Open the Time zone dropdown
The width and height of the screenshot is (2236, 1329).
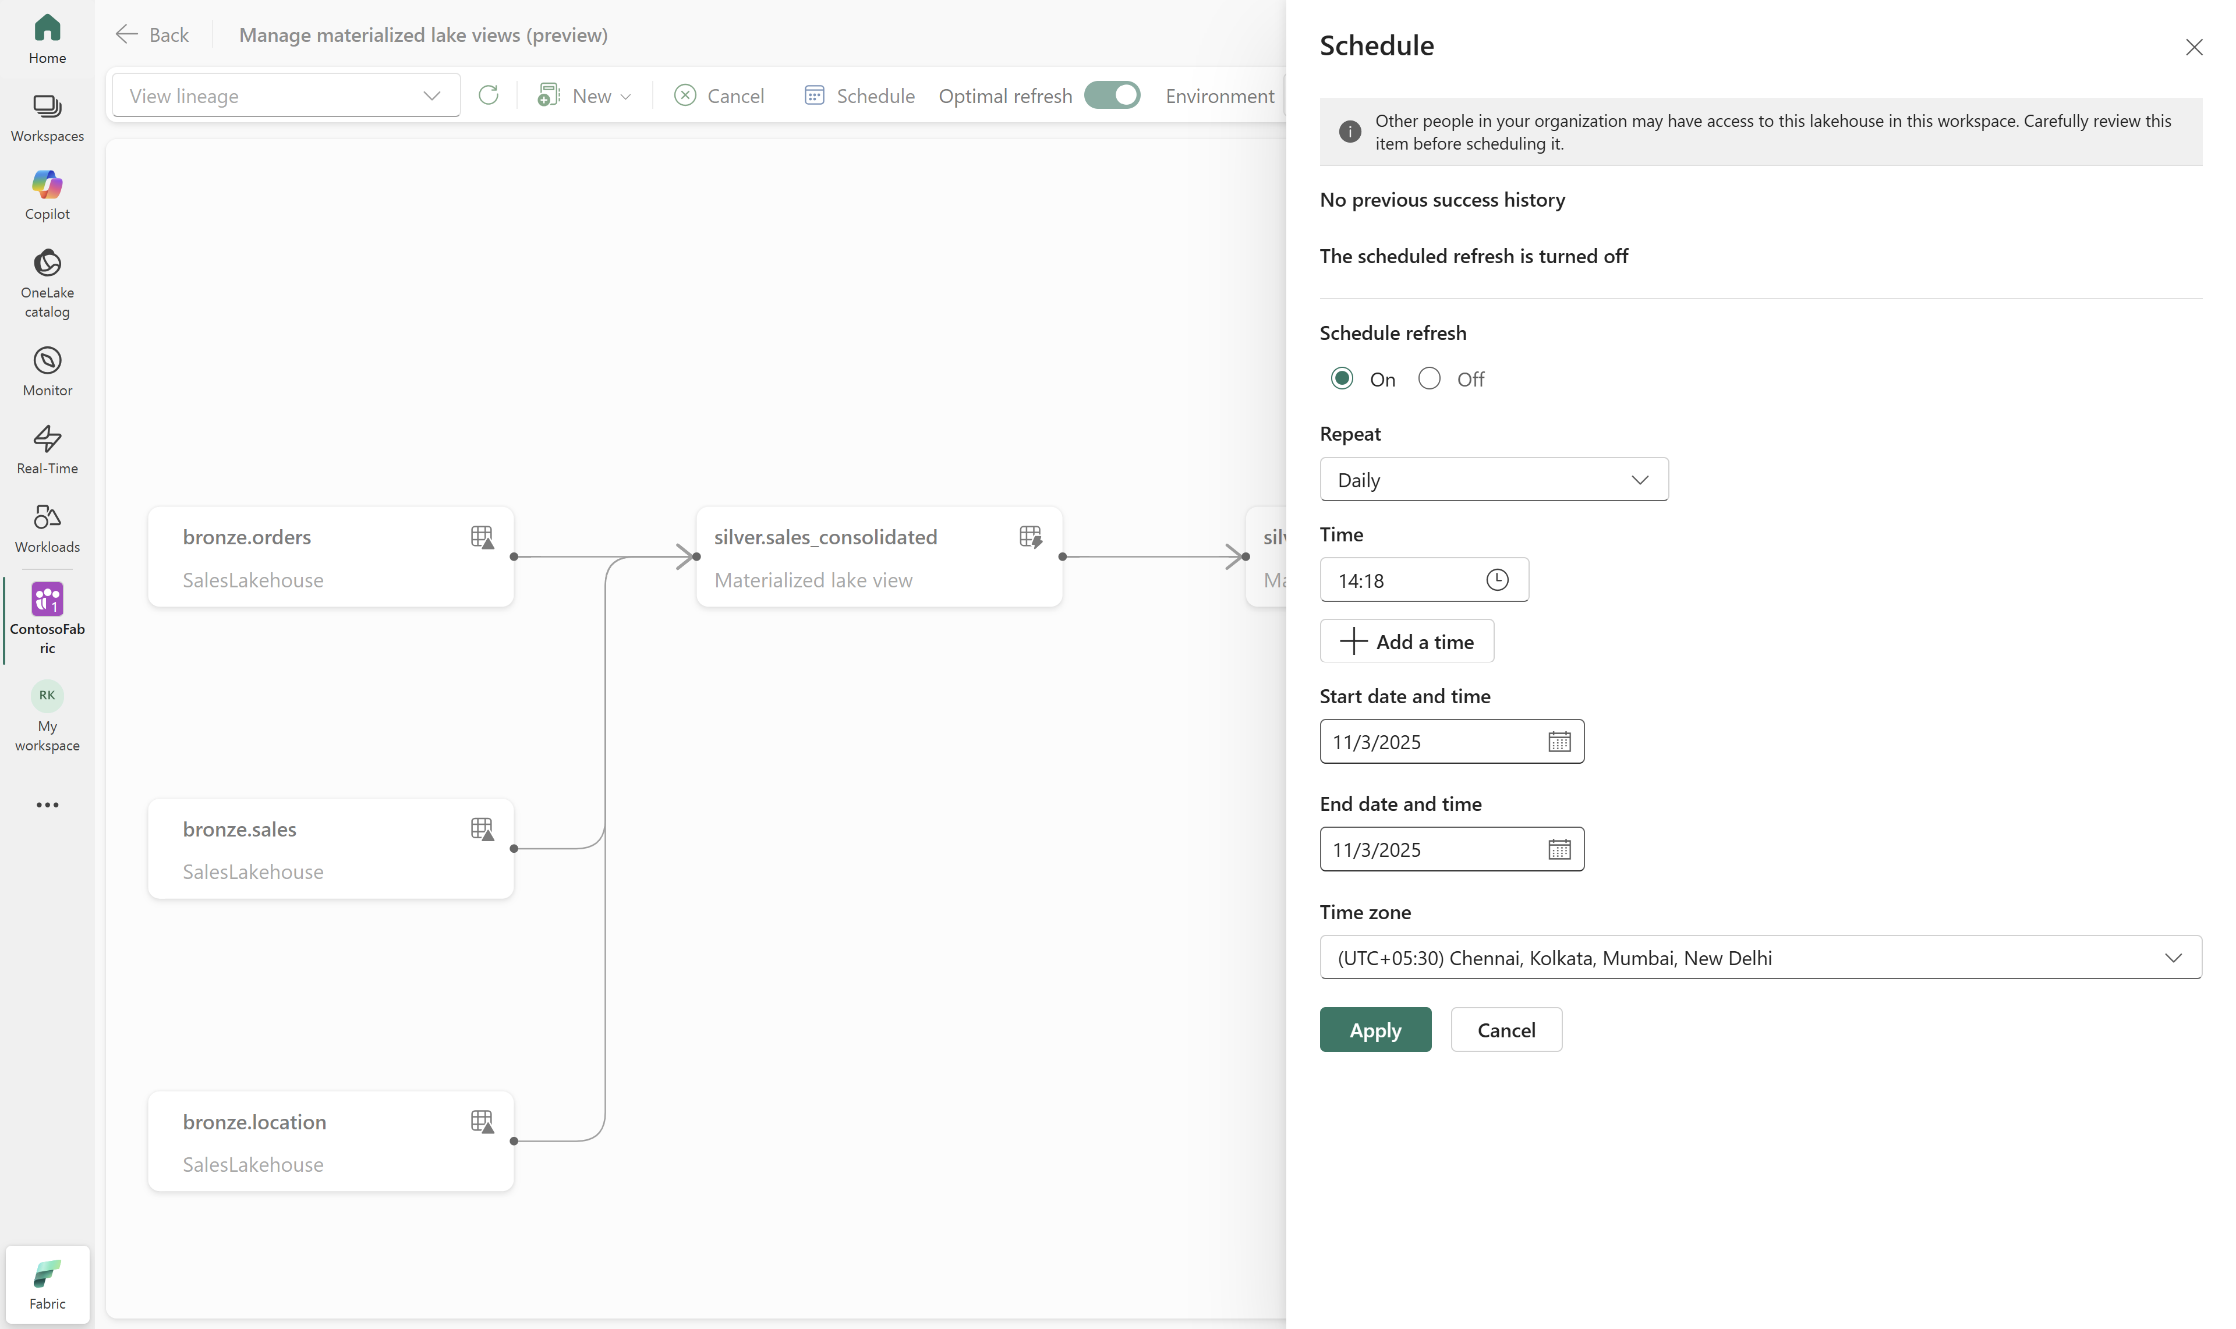click(x=1760, y=958)
